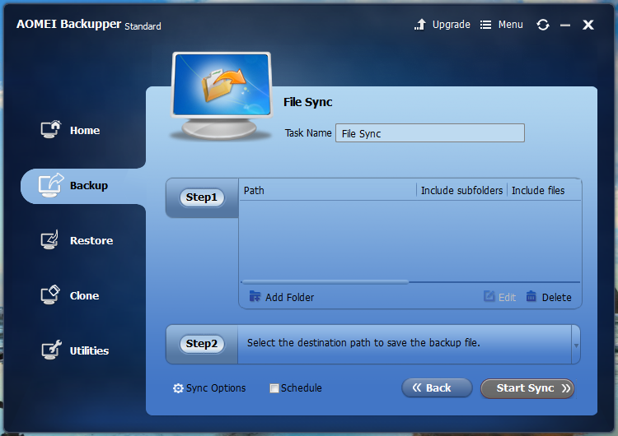Viewport: 618px width, 436px height.
Task: Click the Clone icon in sidebar
Action: click(x=50, y=295)
